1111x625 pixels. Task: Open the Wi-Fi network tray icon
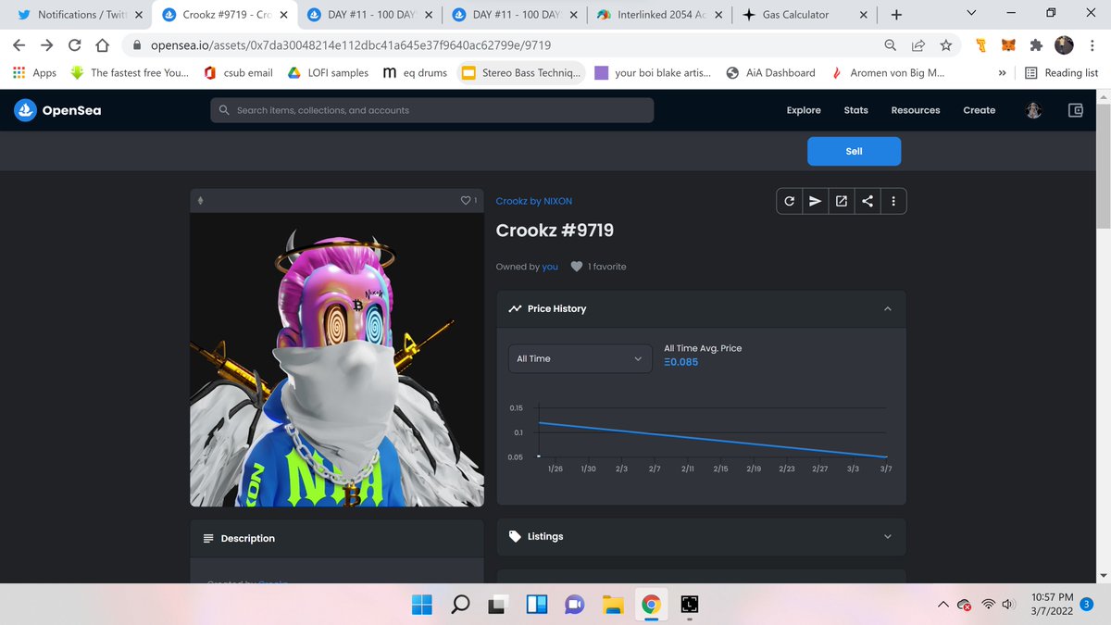pos(988,605)
